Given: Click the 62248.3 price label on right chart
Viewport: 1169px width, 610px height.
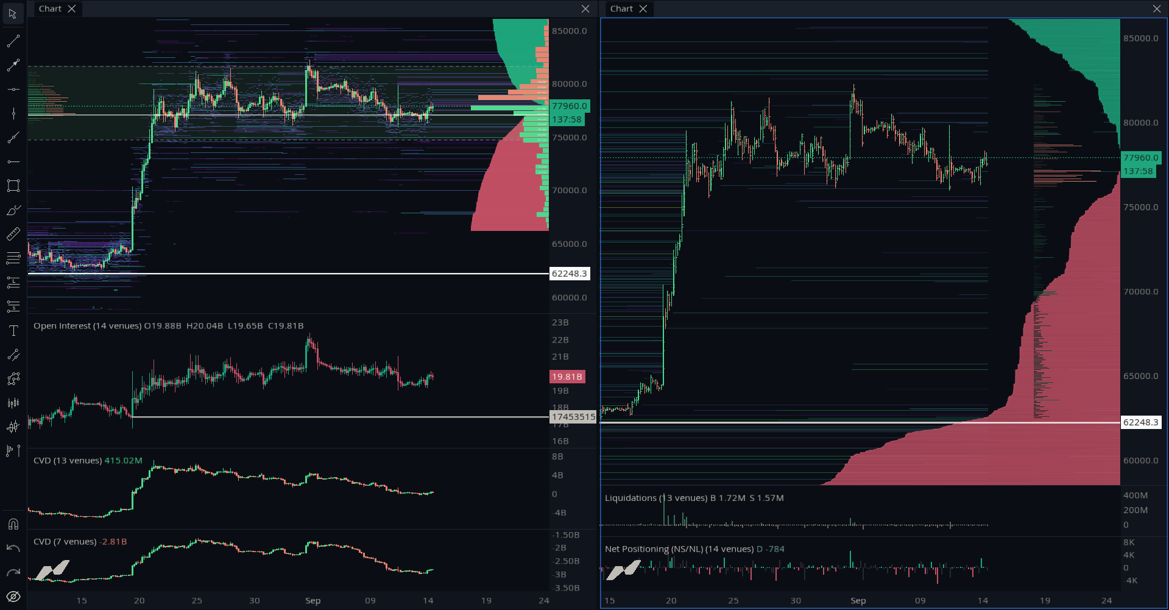Looking at the screenshot, I should coord(1141,422).
